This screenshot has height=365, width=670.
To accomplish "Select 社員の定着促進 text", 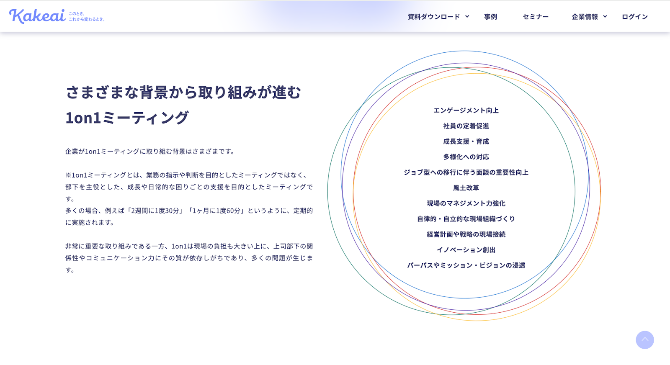I will click(x=466, y=126).
